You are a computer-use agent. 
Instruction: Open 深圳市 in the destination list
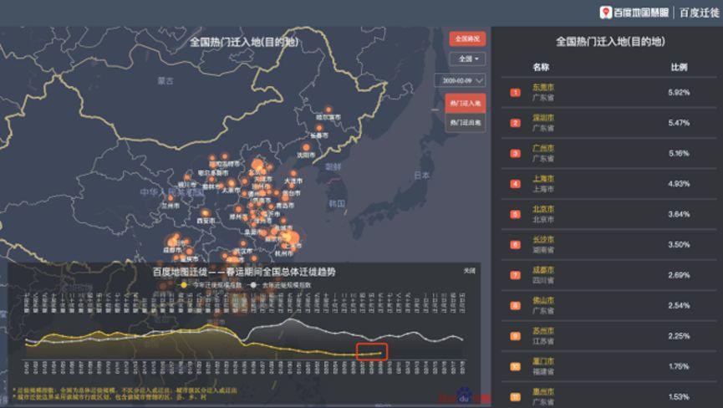tap(543, 118)
